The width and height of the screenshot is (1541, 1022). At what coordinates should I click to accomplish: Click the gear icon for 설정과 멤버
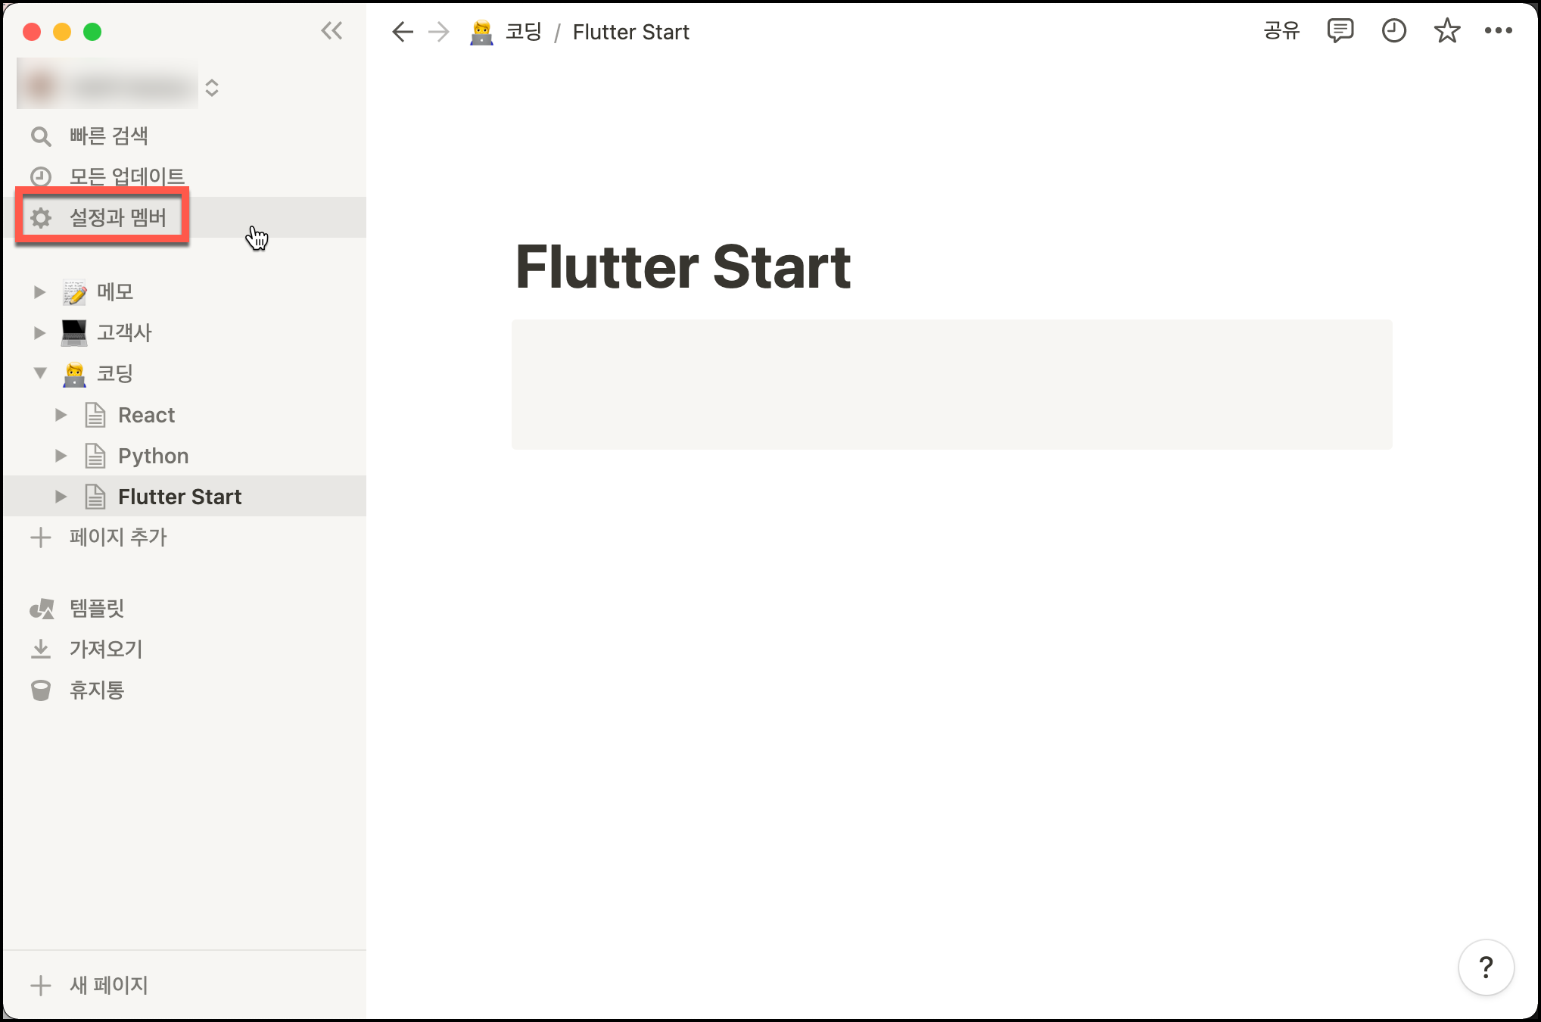pos(41,218)
